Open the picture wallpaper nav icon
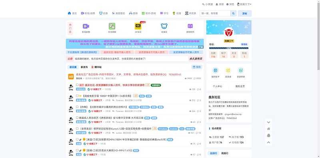 click(x=113, y=13)
